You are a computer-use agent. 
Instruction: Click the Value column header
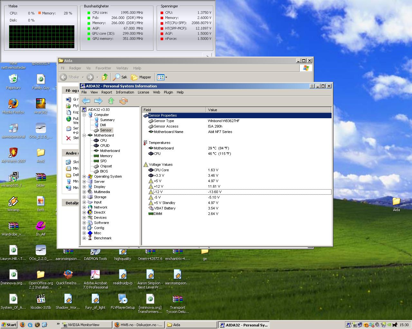click(x=268, y=110)
